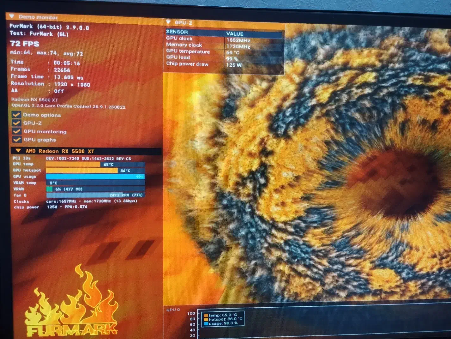Click the Frame time value 13.605 ms
This screenshot has width=451, height=339.
pos(68,77)
